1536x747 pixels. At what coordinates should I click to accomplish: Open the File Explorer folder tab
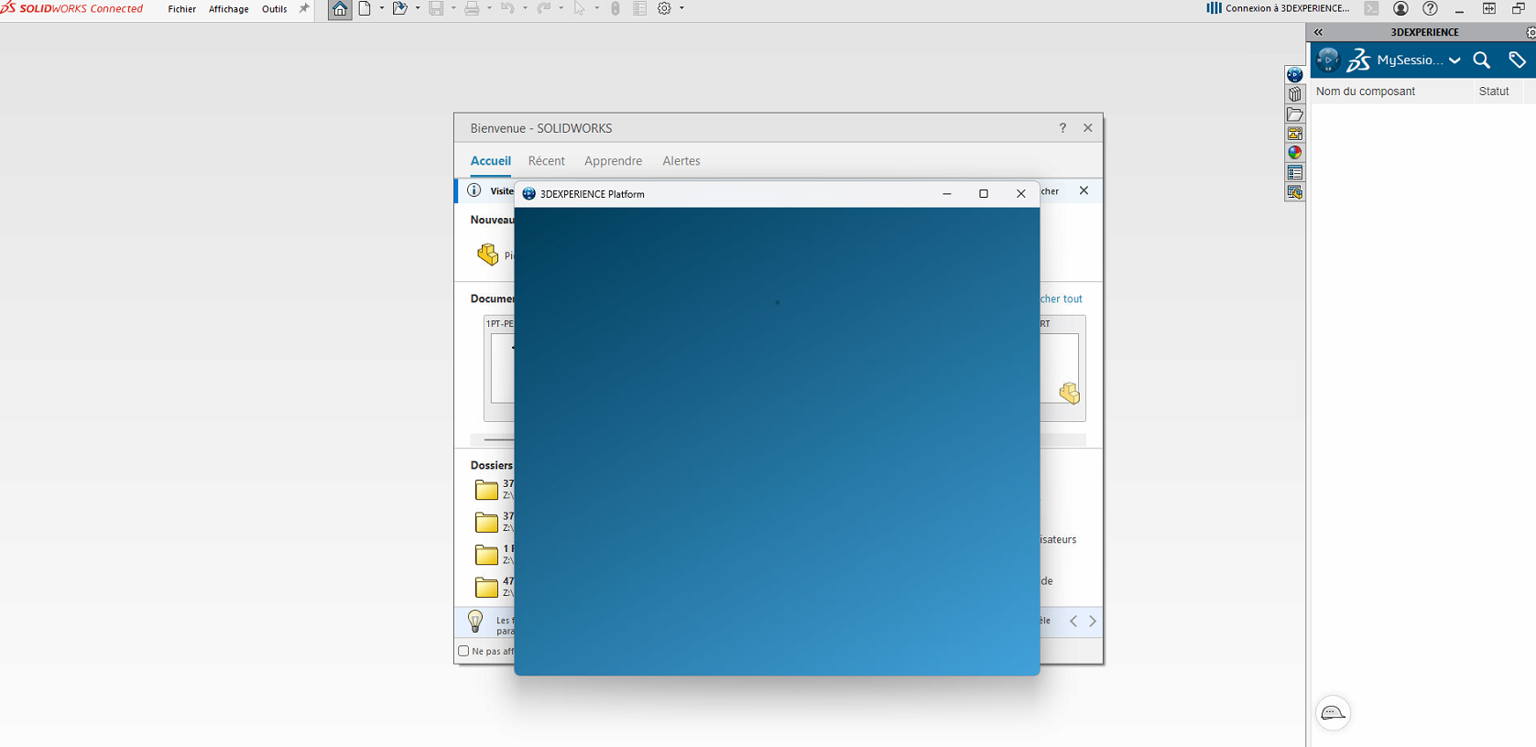(x=1294, y=114)
